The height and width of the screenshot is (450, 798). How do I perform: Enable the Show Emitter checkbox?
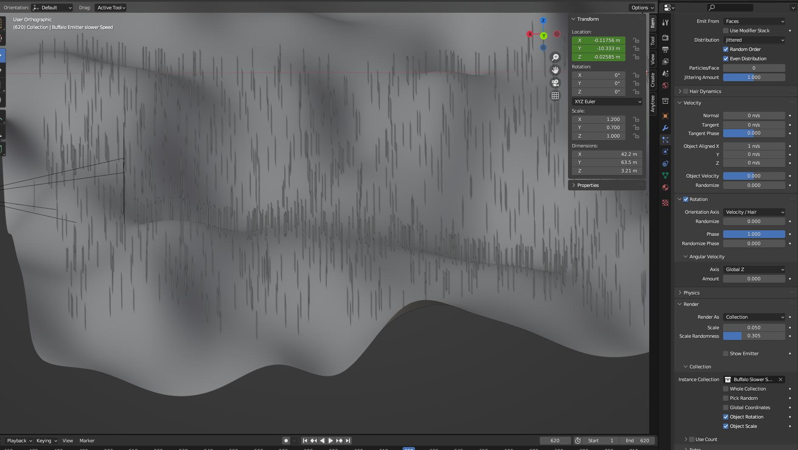point(726,354)
